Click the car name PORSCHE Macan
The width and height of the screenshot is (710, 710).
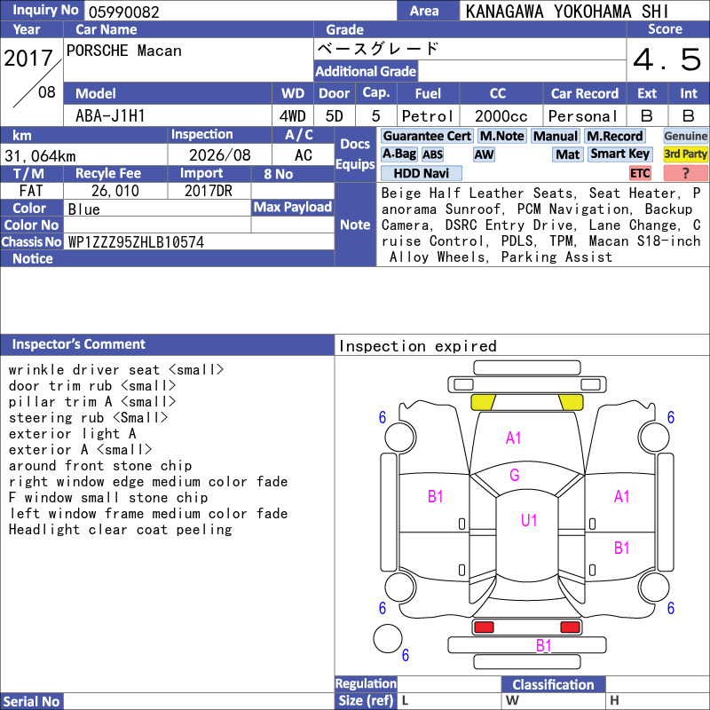point(124,51)
